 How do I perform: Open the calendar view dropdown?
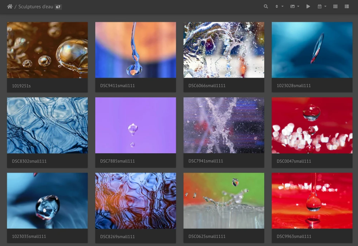coord(322,6)
